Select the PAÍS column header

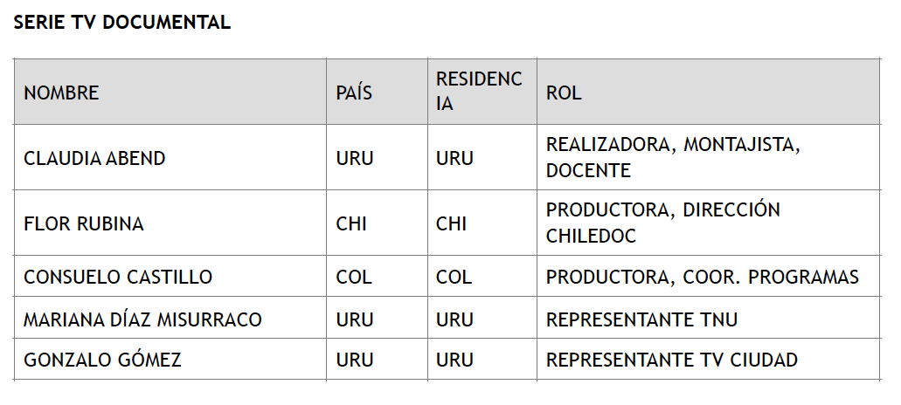[x=377, y=92]
